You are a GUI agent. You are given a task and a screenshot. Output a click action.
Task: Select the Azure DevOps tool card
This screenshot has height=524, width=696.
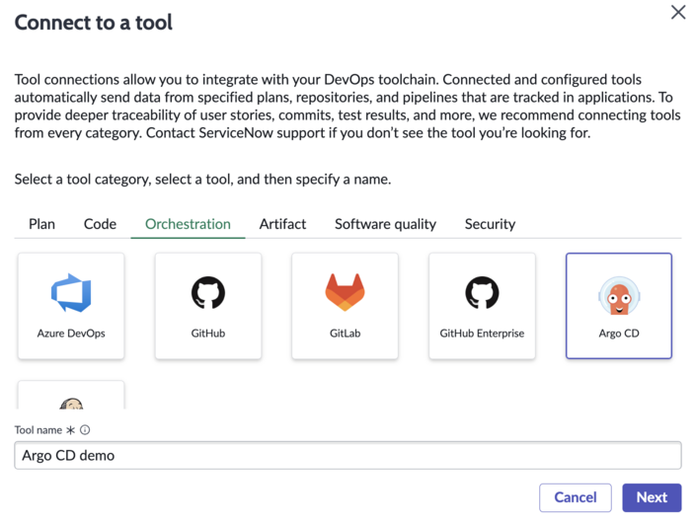(71, 306)
